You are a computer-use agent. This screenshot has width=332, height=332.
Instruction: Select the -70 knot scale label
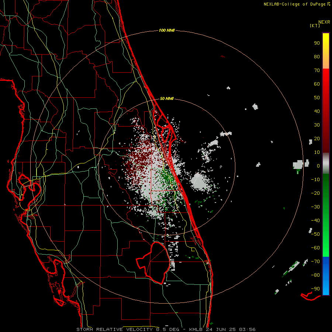[315, 262]
